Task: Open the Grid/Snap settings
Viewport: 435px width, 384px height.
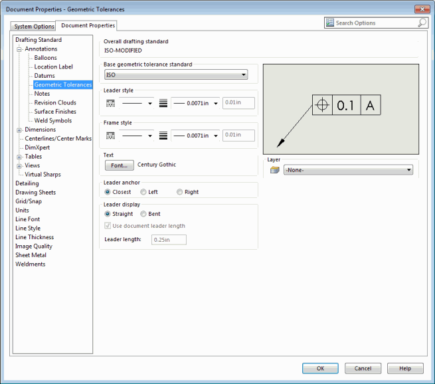Action: [29, 201]
